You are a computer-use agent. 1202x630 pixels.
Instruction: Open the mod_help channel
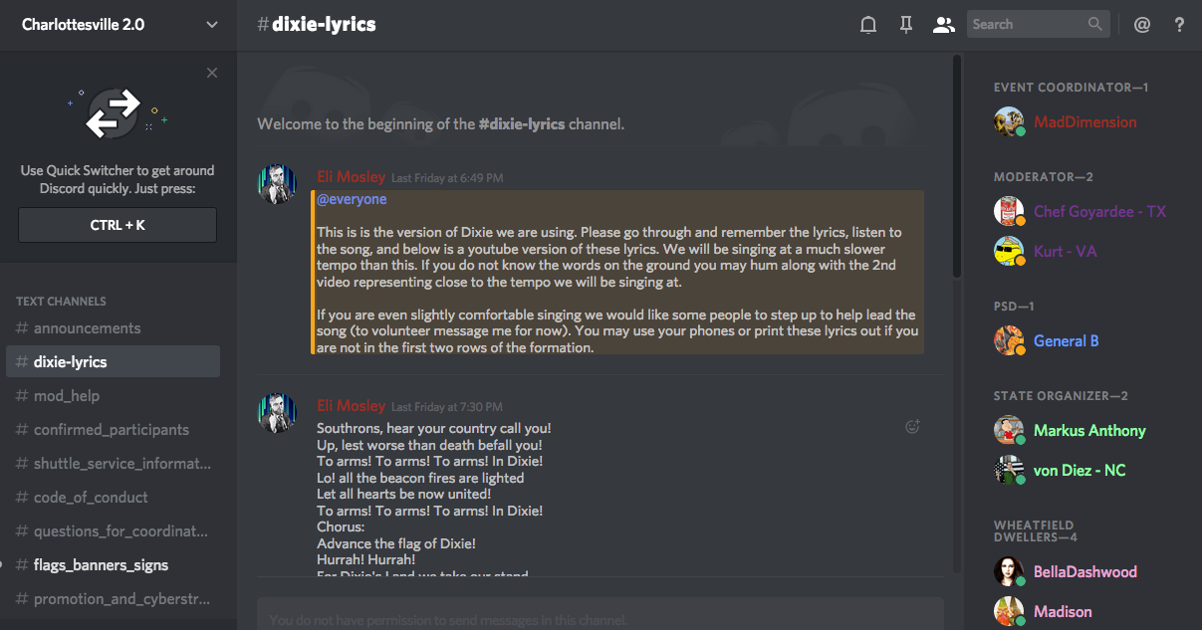(67, 396)
